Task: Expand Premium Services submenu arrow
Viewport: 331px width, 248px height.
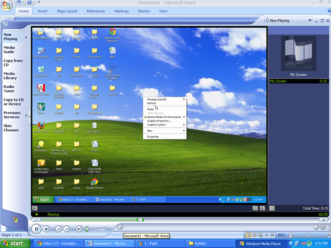Action: point(26,115)
